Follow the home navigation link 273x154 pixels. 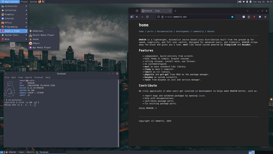point(141,31)
